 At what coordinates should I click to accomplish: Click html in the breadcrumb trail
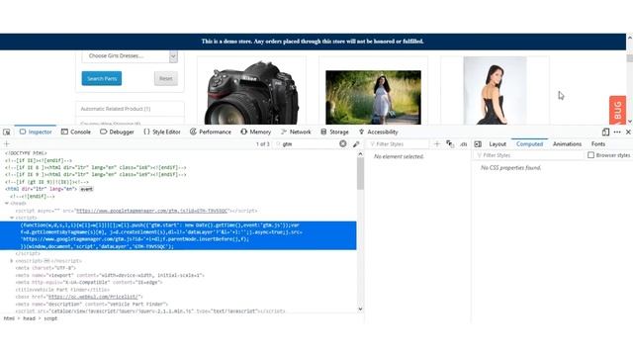click(x=9, y=318)
